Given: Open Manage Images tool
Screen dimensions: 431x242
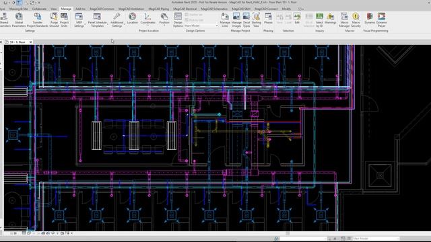Looking at the screenshot, I should pyautogui.click(x=236, y=19).
